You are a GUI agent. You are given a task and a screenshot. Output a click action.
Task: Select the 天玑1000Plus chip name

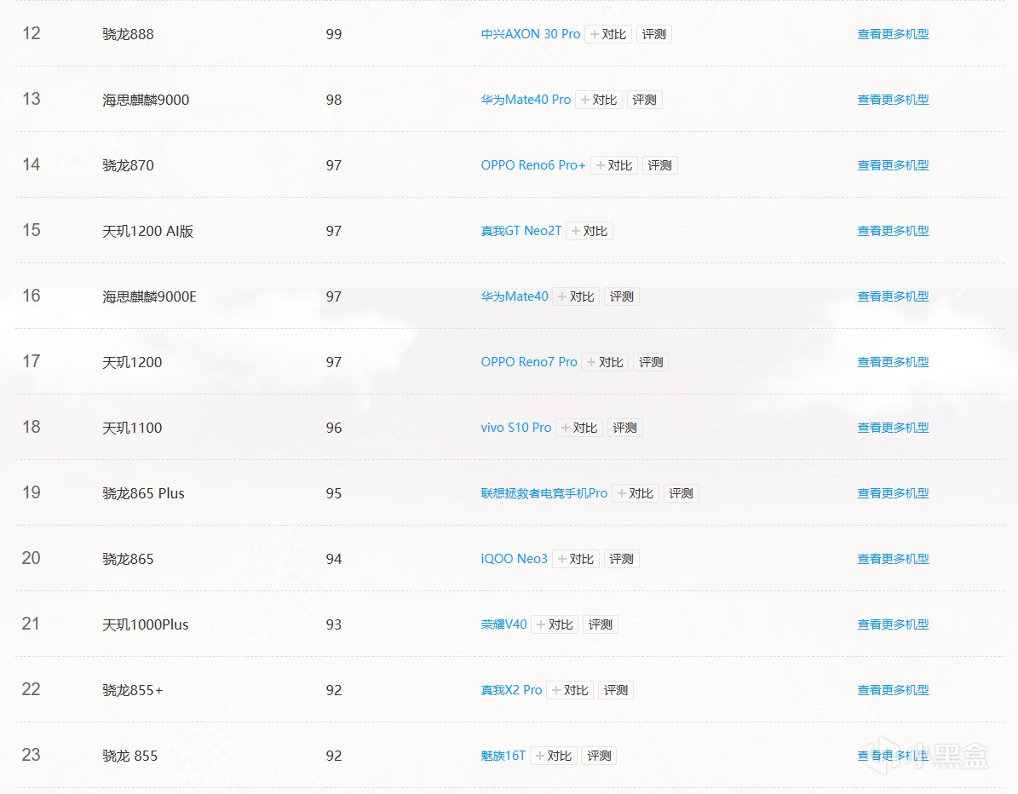click(146, 624)
